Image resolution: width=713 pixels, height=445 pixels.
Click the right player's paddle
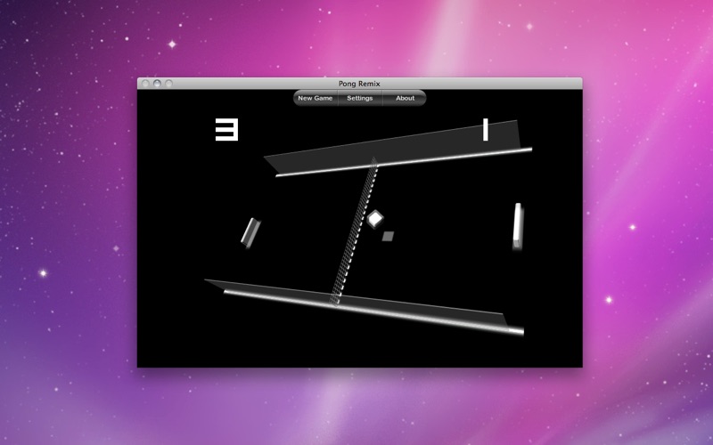[518, 226]
